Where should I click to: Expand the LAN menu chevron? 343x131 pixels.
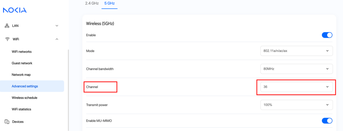pos(57,26)
